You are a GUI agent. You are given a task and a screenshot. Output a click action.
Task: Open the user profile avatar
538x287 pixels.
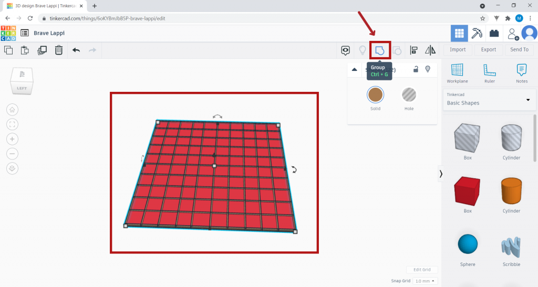pyautogui.click(x=530, y=33)
